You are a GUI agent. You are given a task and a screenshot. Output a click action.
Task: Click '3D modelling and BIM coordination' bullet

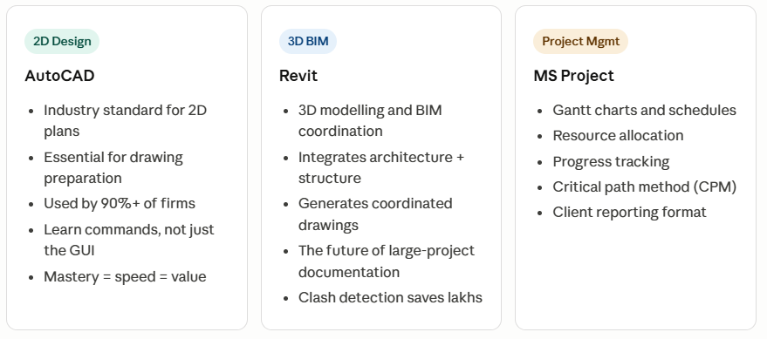pos(370,120)
